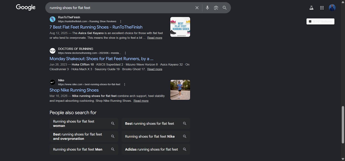This screenshot has width=345, height=161.
Task: Open 'Shop Nike Running Shoes' result
Action: (74, 90)
